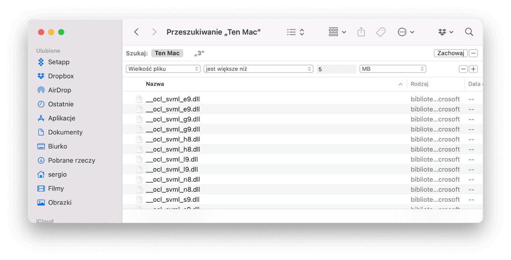The image size is (511, 260).
Task: Add a search rule with plus button
Action: pyautogui.click(x=474, y=69)
